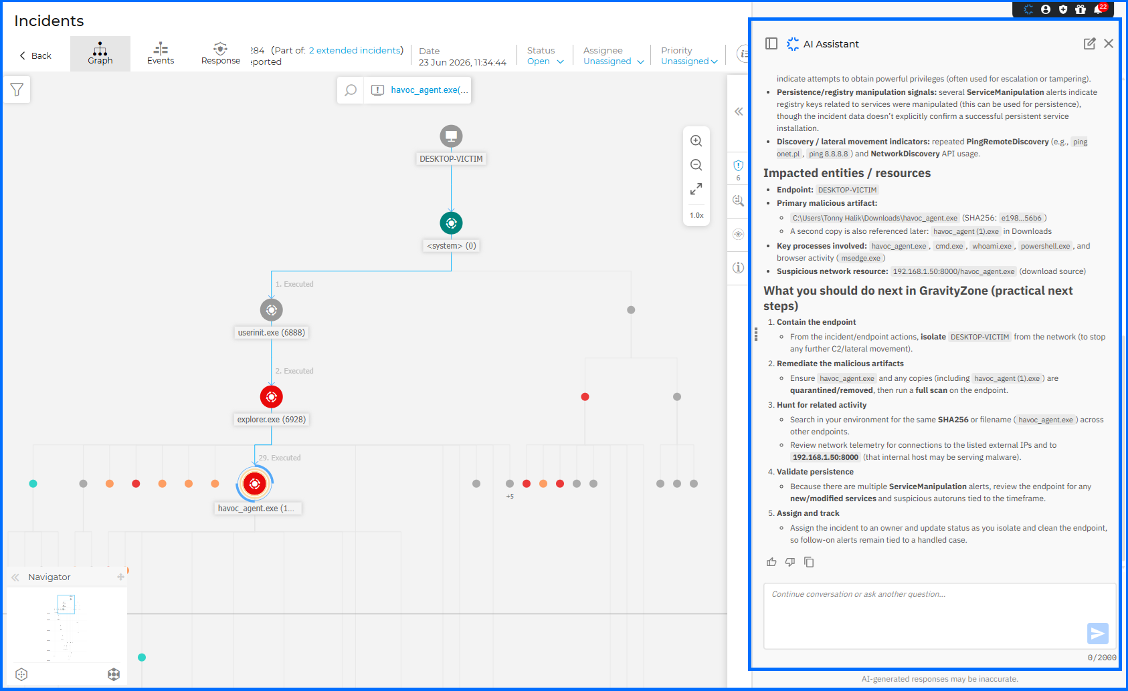
Task: Open the Assignee dropdown set to Unassigned
Action: (x=614, y=61)
